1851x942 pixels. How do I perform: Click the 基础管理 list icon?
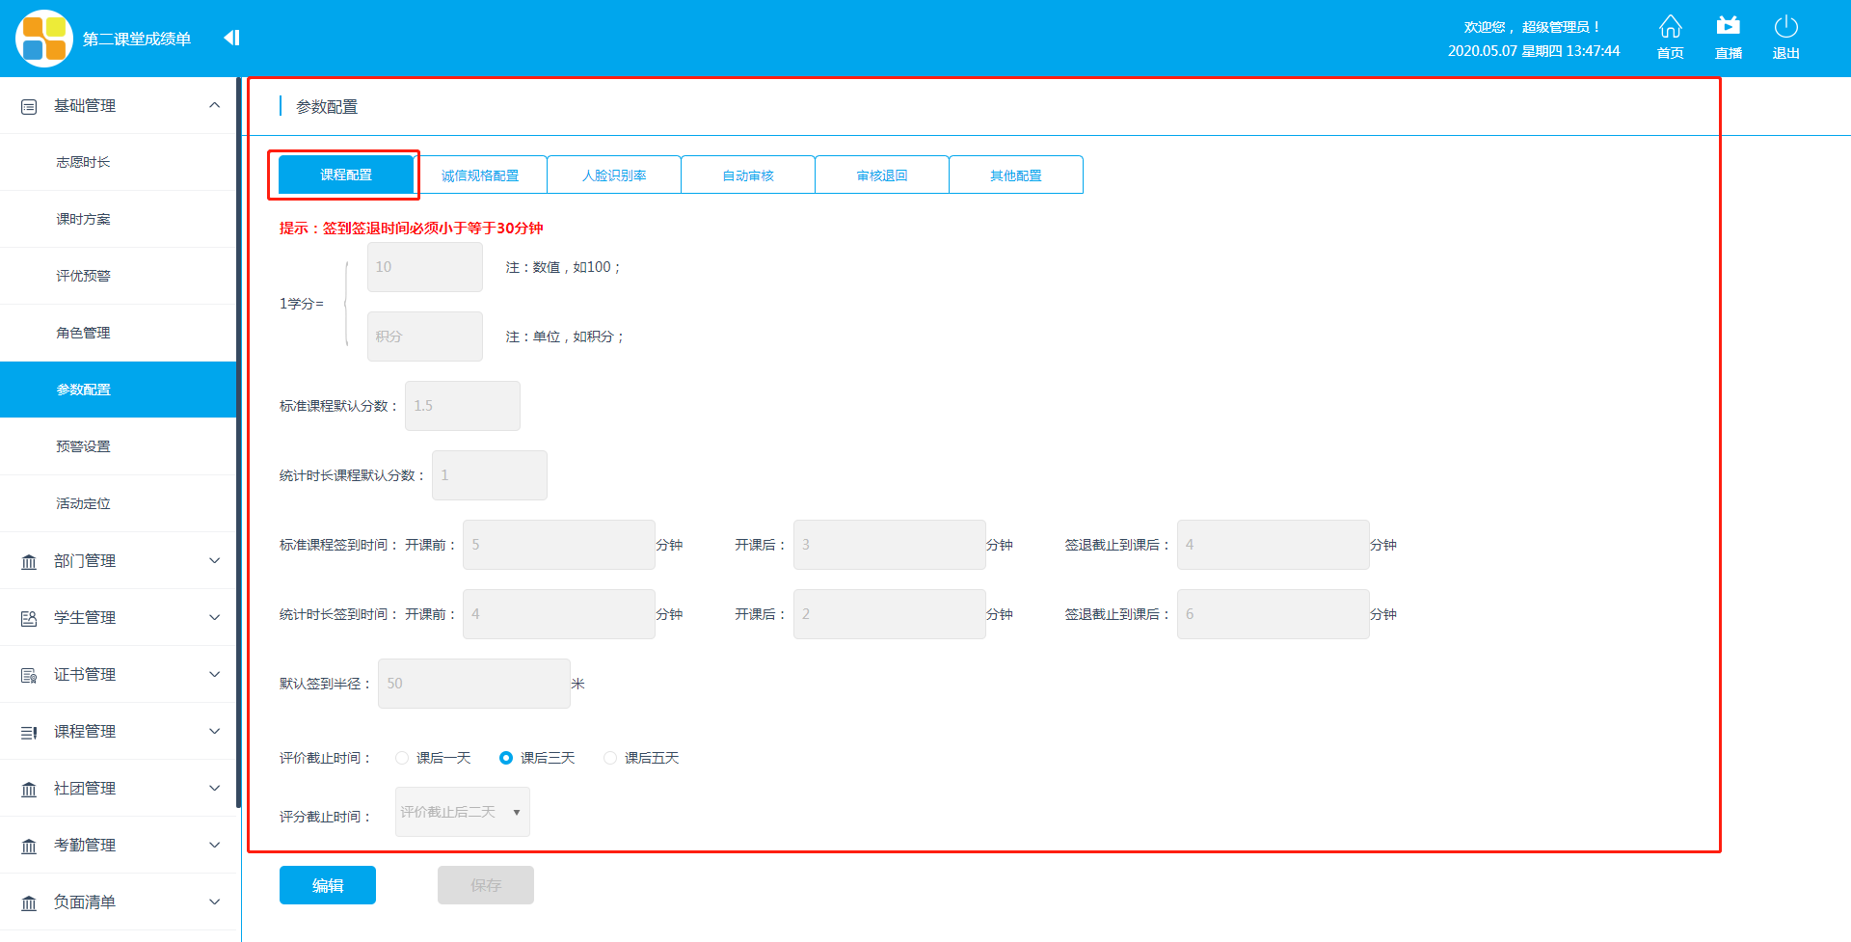(x=29, y=106)
